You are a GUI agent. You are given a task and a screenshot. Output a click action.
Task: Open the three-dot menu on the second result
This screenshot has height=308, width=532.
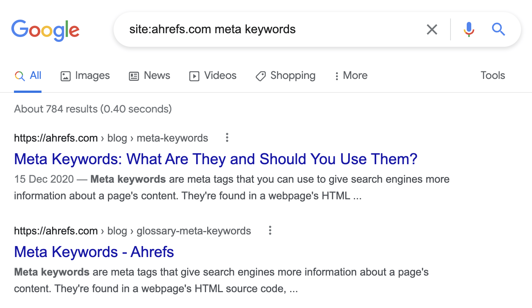270,231
